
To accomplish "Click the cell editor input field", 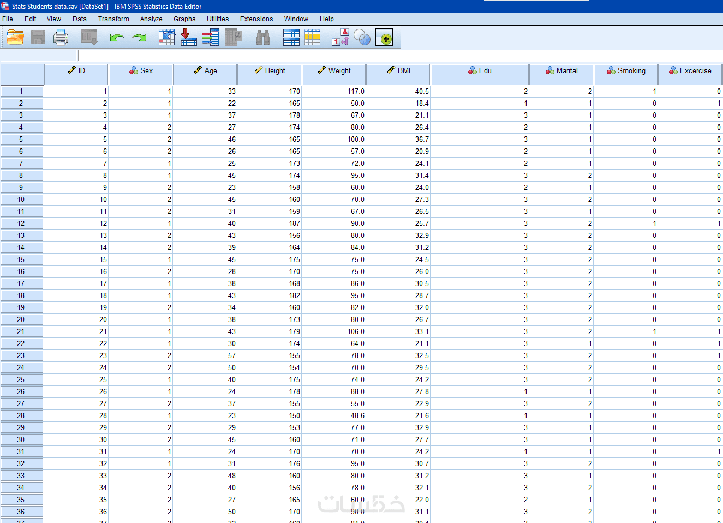I will pos(400,56).
